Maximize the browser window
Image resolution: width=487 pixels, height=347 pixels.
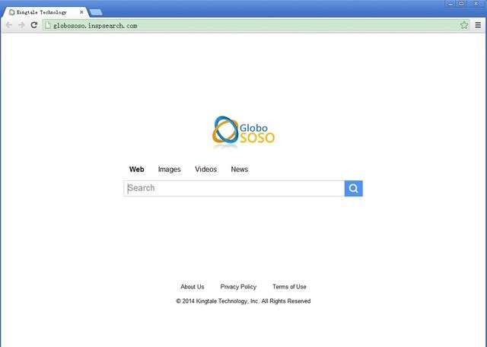[462, 3]
